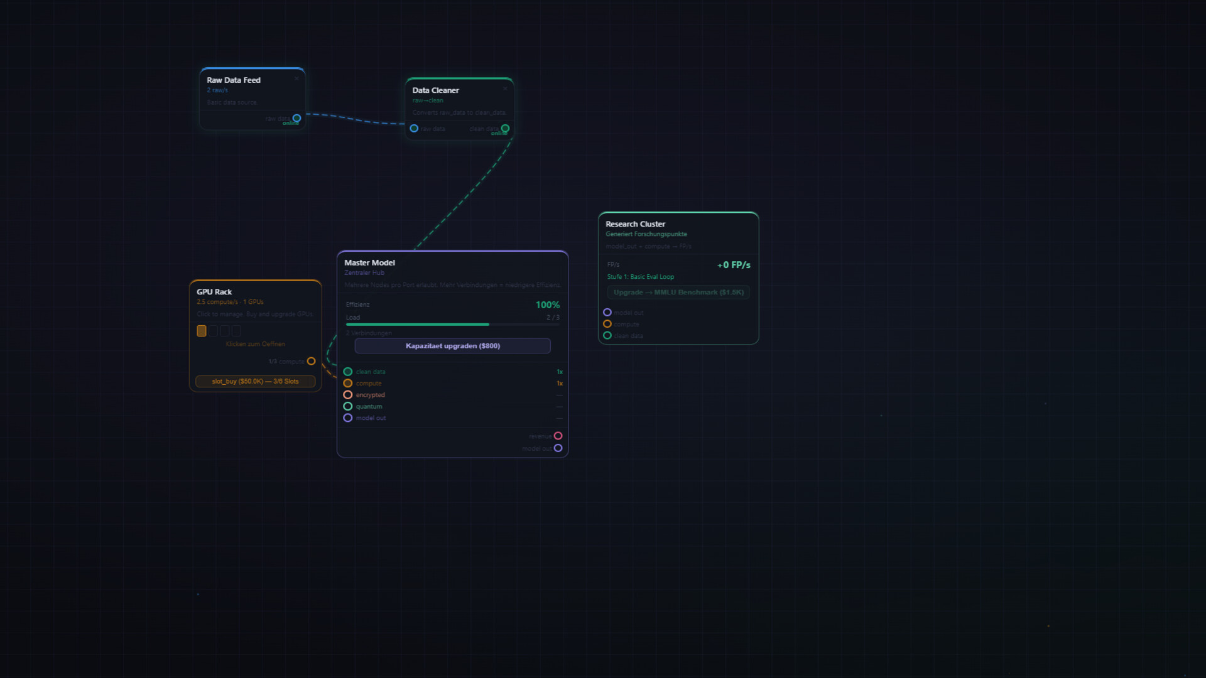Click the Master Model Load progress bar
This screenshot has width=1206, height=678.
click(x=452, y=325)
